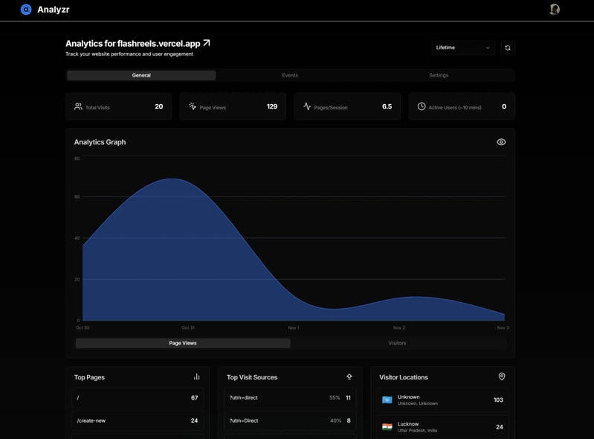This screenshot has height=439, width=594.
Task: Click the Total Visits people icon
Action: pyautogui.click(x=78, y=107)
